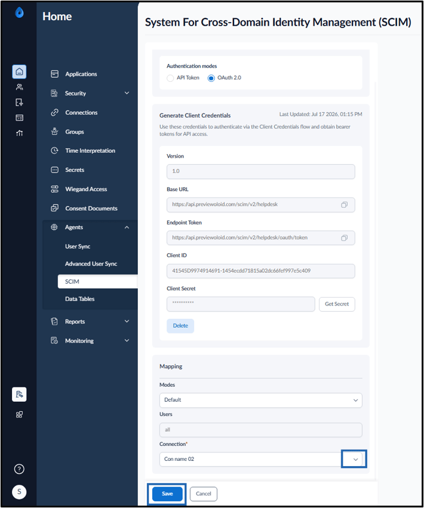Screen dimensions: 424x508
Task: Open Connections in the sidebar
Action: [x=81, y=112]
